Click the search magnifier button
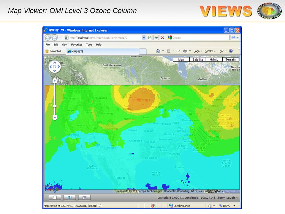This screenshot has height=214, width=285. point(233,37)
